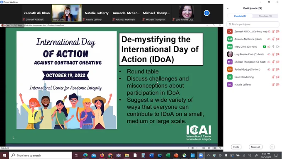Viewport: 282px width, 159px height.
Task: Open File Explorer from the taskbar
Action: coord(127,155)
